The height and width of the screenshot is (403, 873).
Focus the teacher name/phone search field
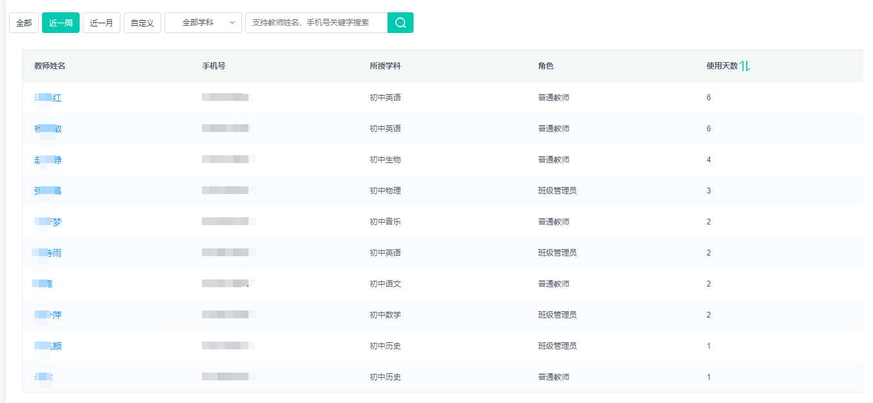pos(316,23)
